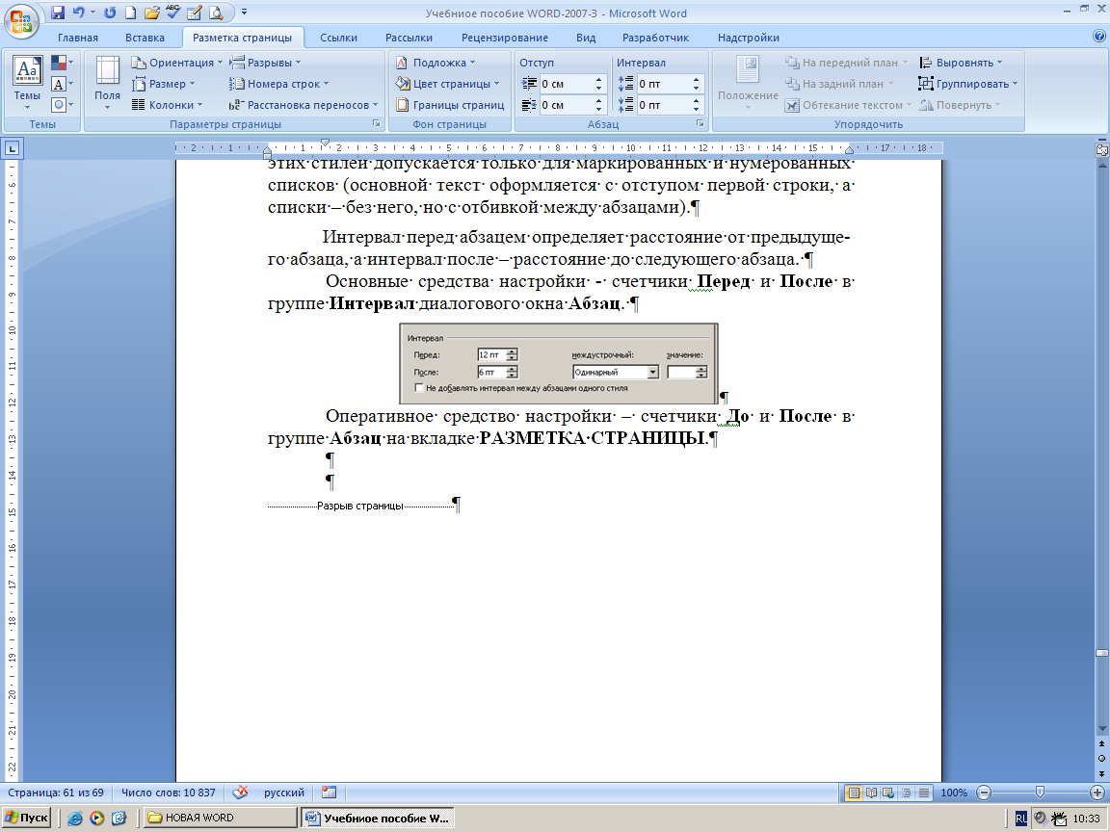Switch to Web Layout view
Screen dimensions: 1110x832
pyautogui.click(x=888, y=793)
